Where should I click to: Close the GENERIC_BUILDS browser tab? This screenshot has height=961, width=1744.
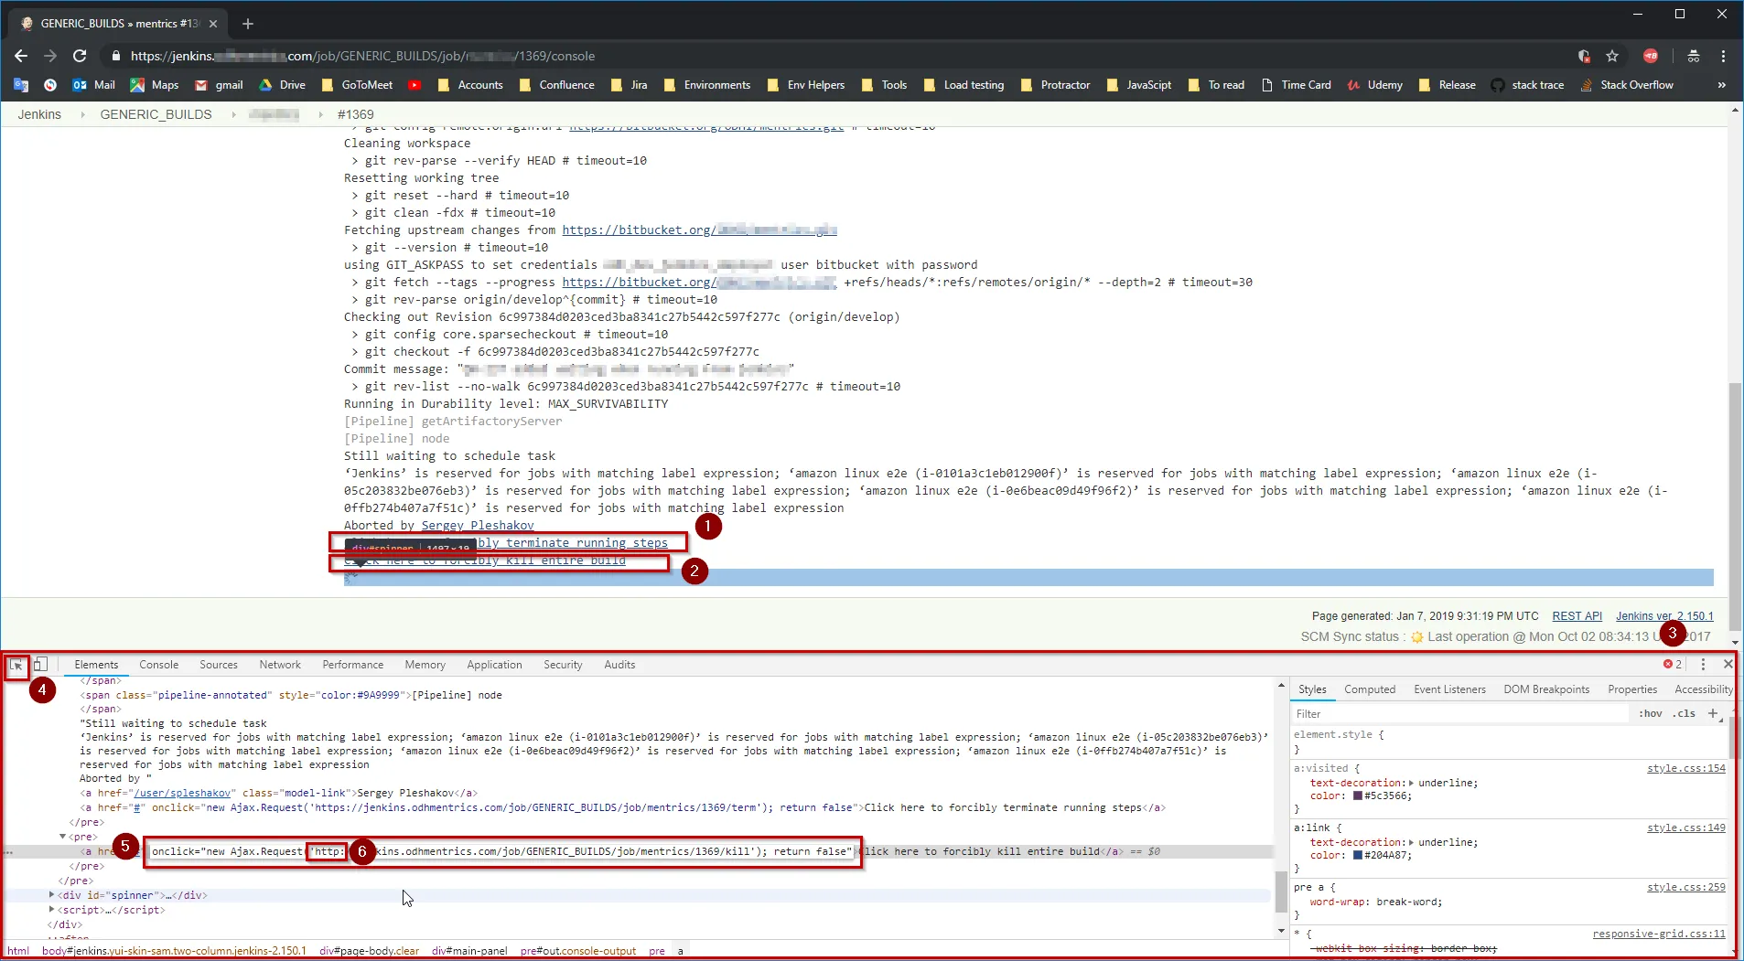(213, 24)
